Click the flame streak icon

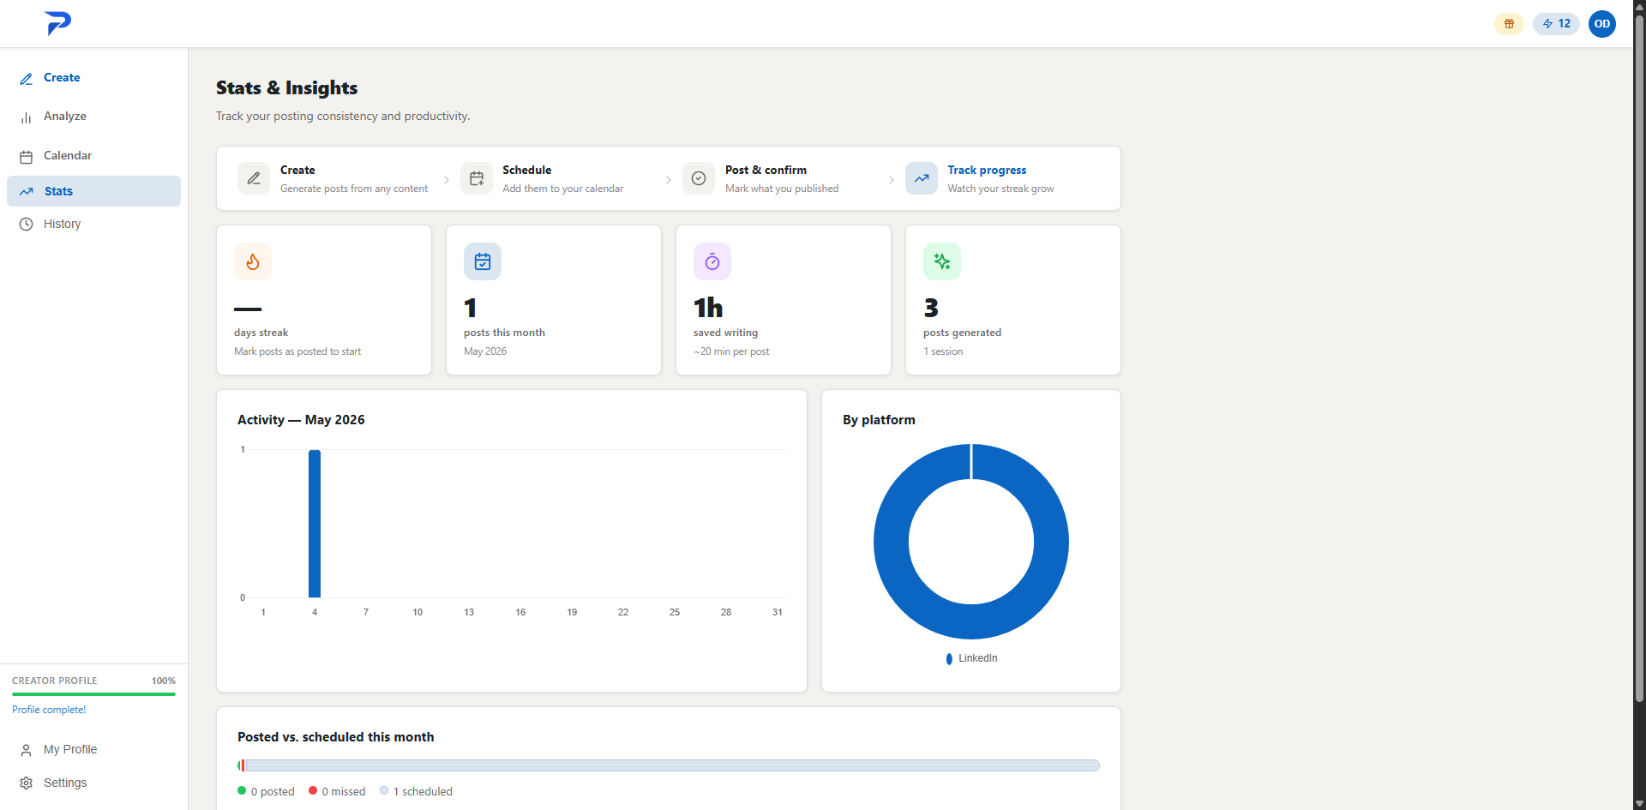pyautogui.click(x=253, y=261)
